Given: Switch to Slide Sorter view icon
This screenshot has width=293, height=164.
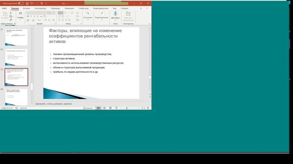Looking at the screenshot, I should click(104, 108).
